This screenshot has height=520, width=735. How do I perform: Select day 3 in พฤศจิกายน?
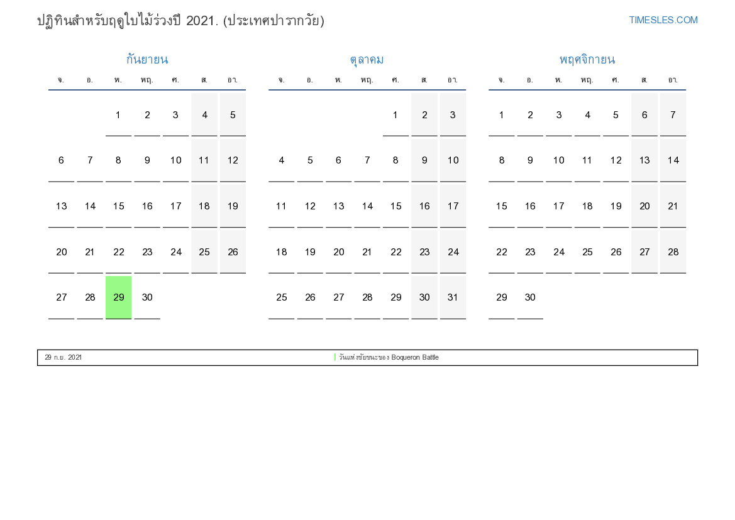[559, 115]
